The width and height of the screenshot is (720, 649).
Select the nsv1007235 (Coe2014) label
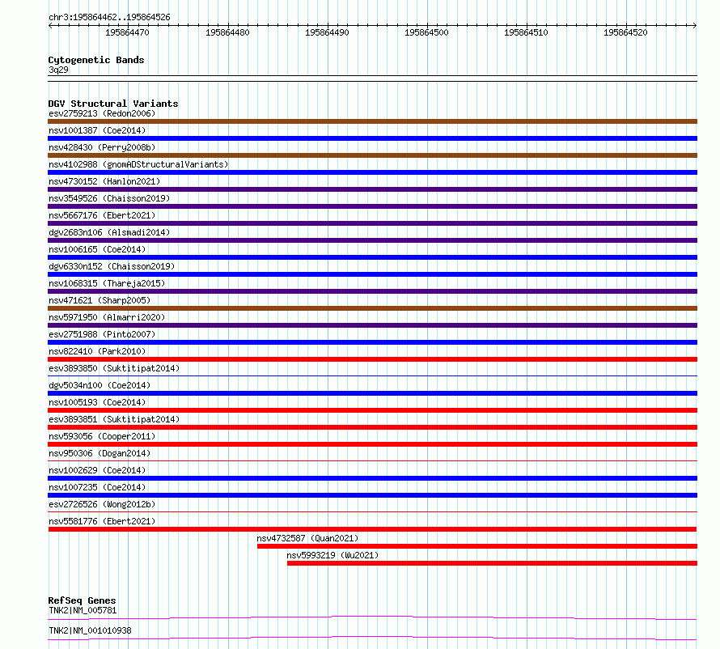(97, 487)
